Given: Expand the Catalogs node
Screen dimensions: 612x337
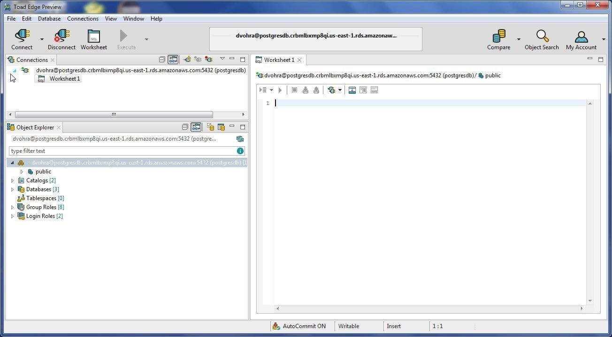Looking at the screenshot, I should click(12, 180).
